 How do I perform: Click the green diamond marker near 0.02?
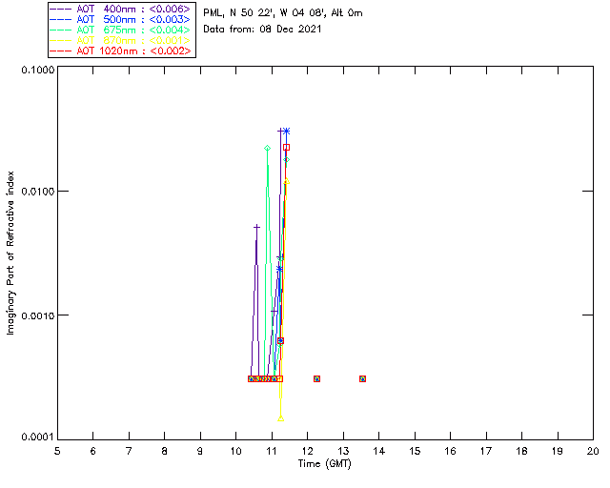267,148
